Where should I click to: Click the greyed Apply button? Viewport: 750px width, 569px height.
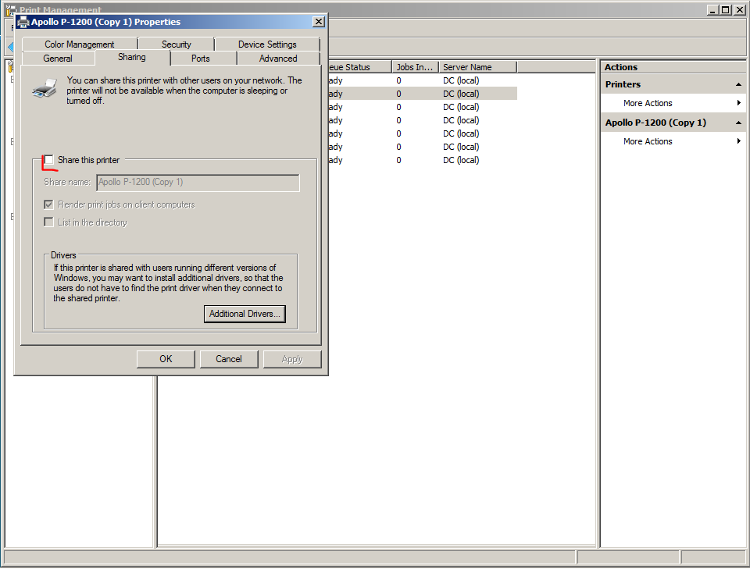(x=292, y=359)
